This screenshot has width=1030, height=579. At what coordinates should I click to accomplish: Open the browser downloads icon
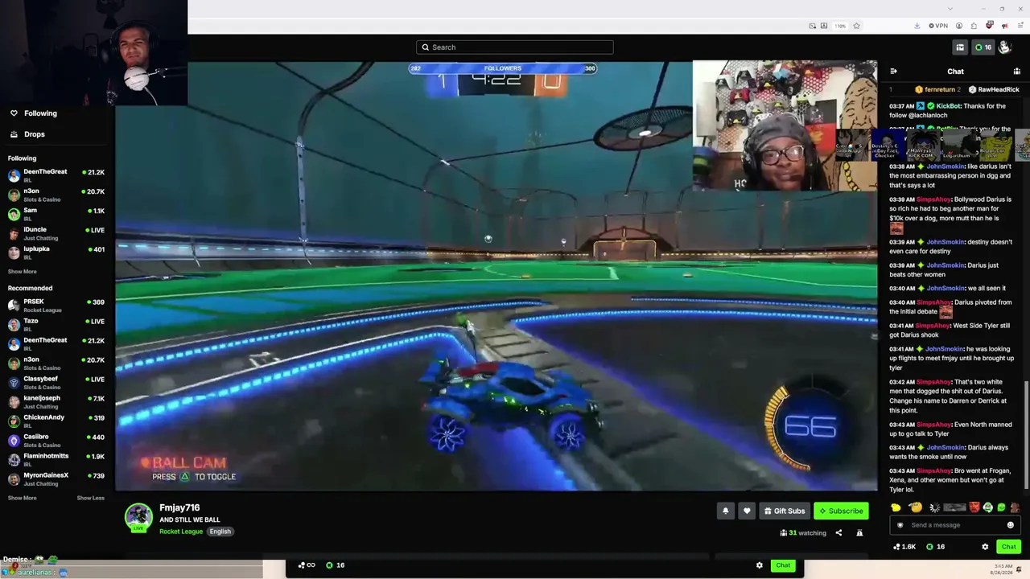tap(917, 26)
